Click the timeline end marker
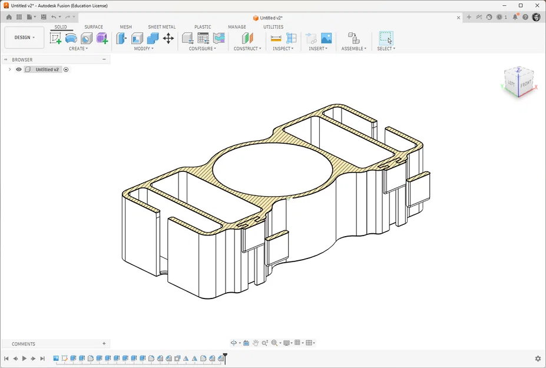Viewport: 546px width, 368px height. tap(226, 358)
